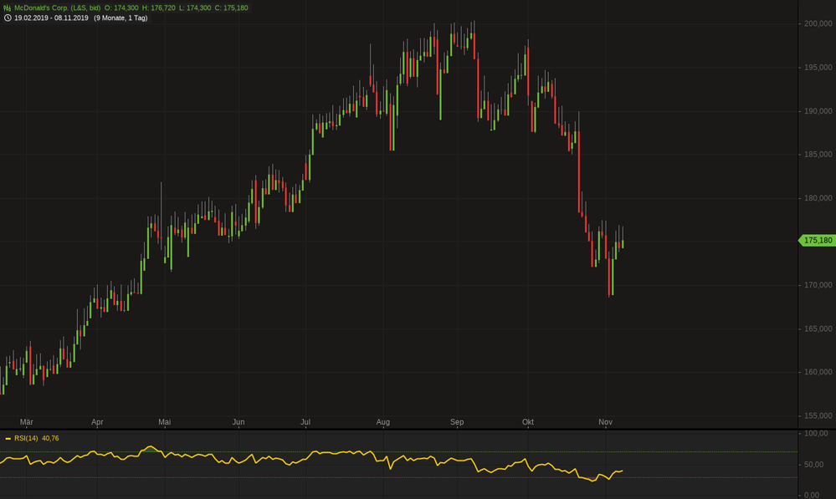Click the green current price tag 175,180
836x499 pixels.
coord(816,240)
